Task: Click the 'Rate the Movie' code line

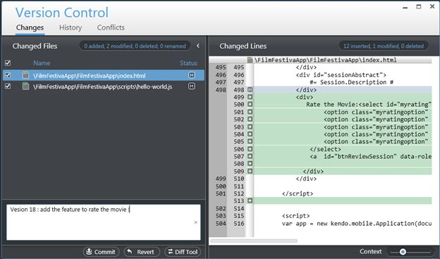Action: point(369,104)
